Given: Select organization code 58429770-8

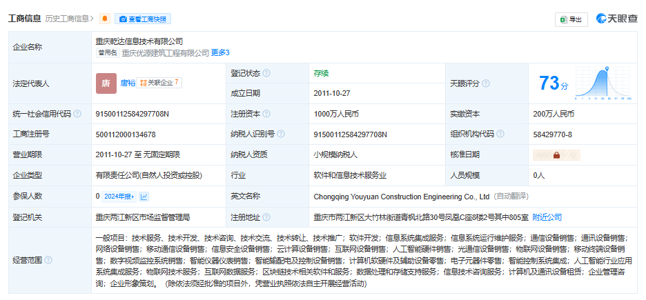Looking at the screenshot, I should point(552,134).
